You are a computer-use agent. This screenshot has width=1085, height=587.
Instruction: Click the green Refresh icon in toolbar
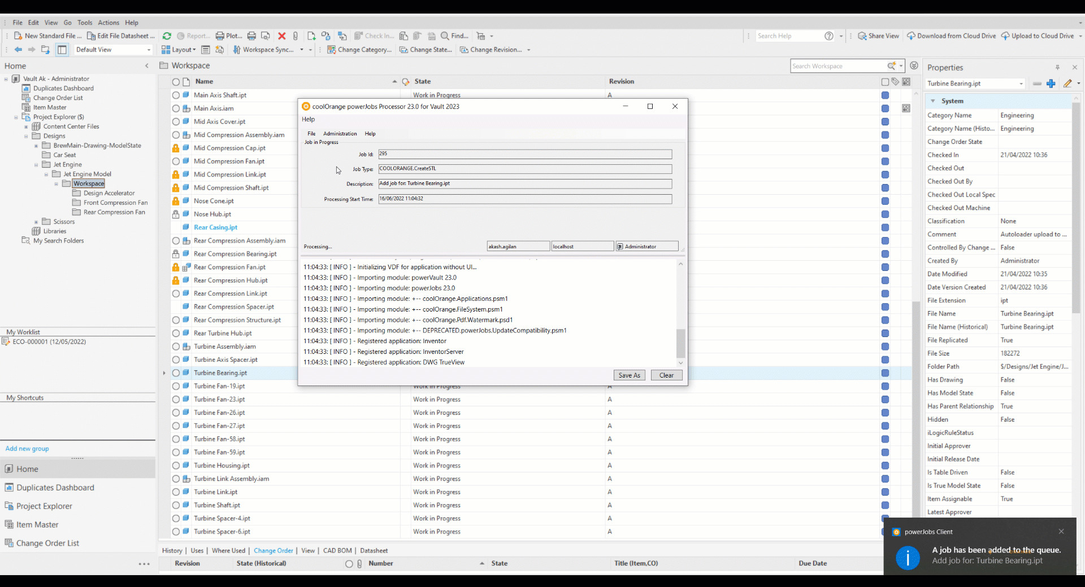[167, 36]
